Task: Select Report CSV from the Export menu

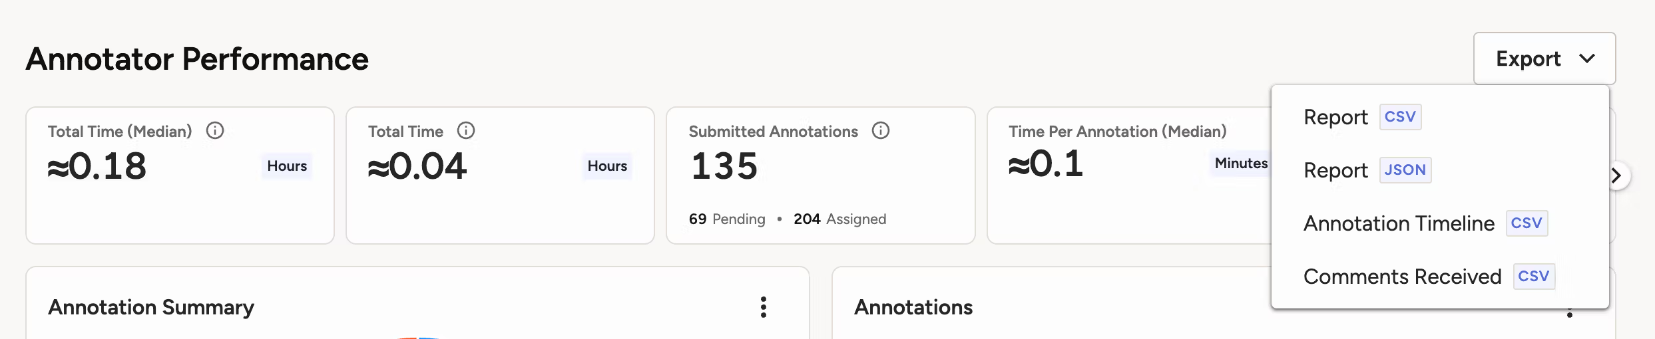Action: pyautogui.click(x=1362, y=117)
